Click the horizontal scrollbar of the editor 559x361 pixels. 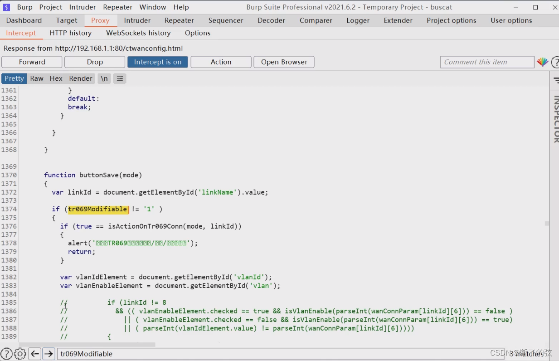pos(87,345)
